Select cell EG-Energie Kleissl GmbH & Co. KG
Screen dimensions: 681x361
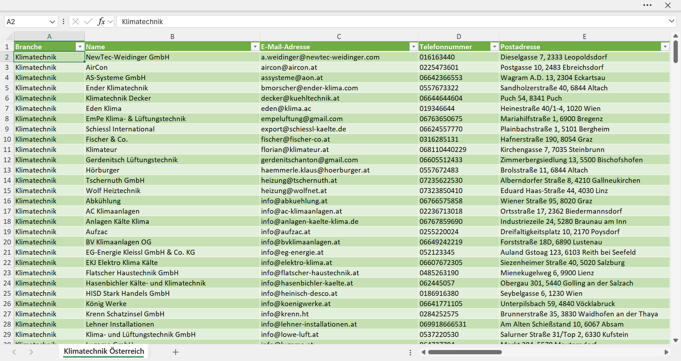click(x=172, y=252)
